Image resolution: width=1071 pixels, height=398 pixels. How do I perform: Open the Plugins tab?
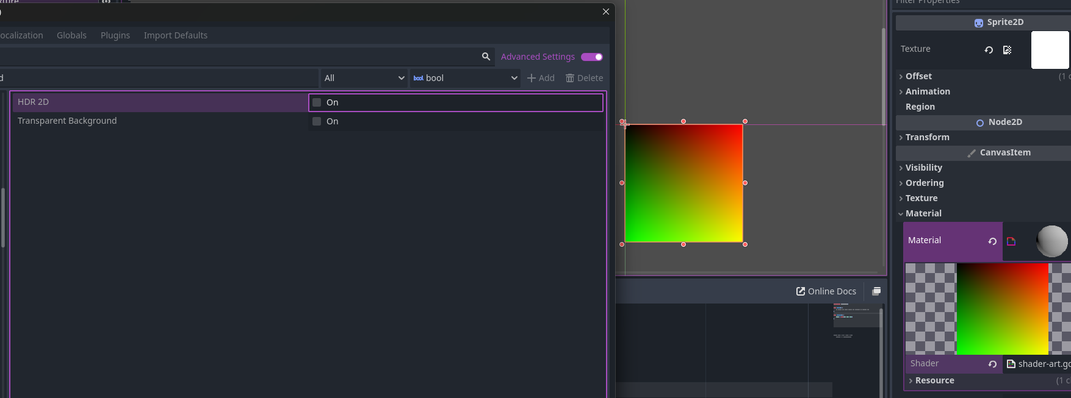[x=115, y=35]
